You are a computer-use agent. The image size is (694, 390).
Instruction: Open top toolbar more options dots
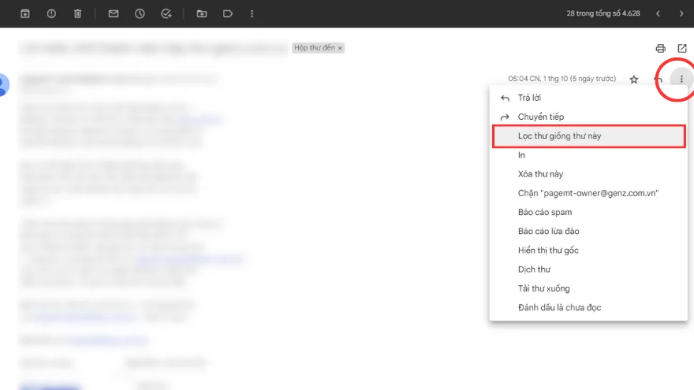(252, 13)
